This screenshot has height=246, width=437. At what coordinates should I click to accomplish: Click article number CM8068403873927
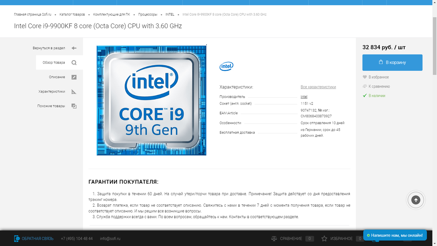click(x=316, y=116)
